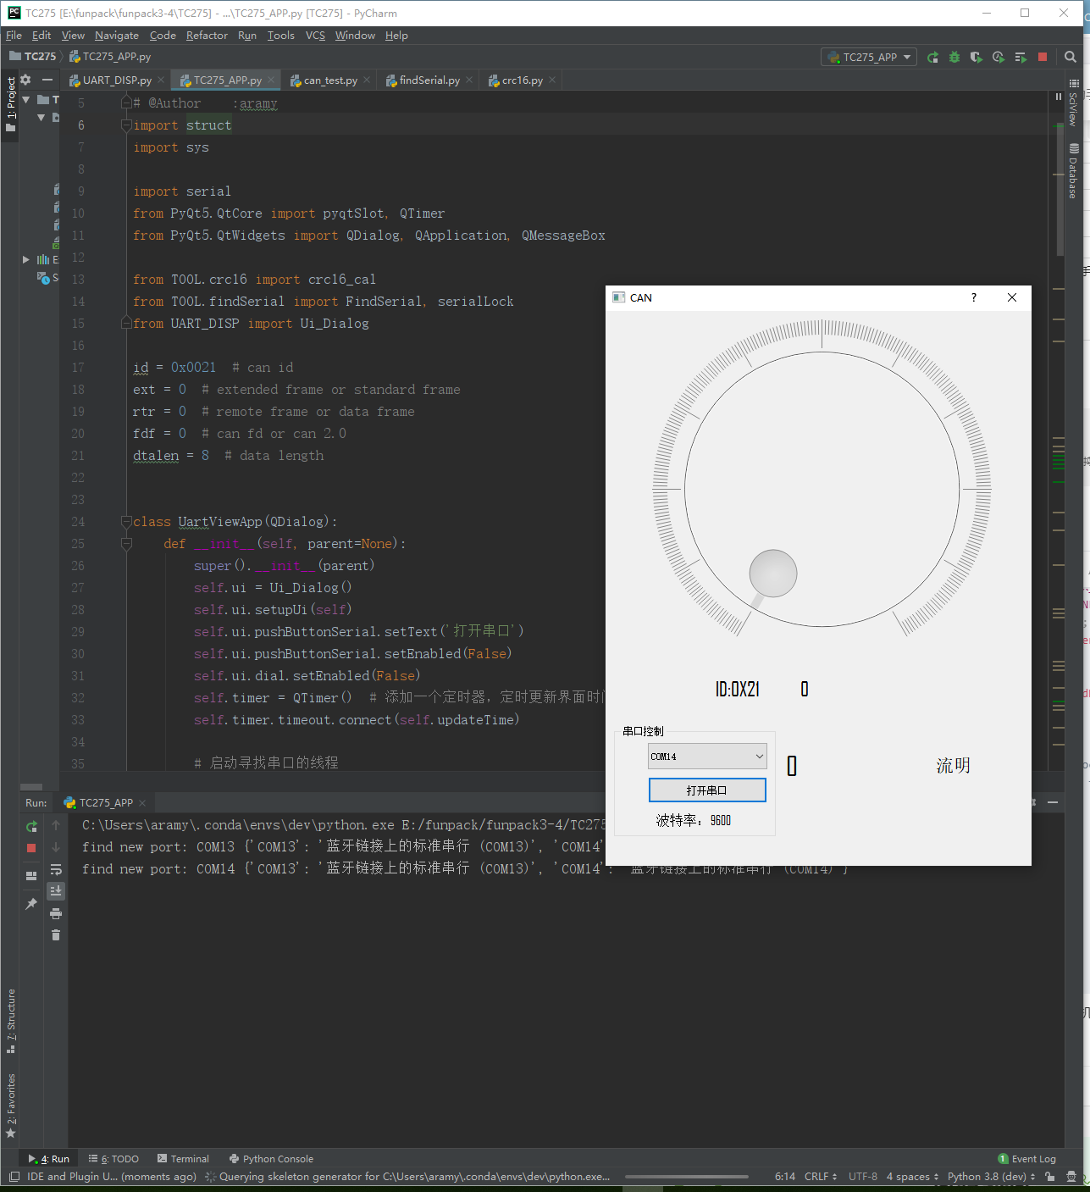Click the 4 spaces indent setting

(912, 1177)
